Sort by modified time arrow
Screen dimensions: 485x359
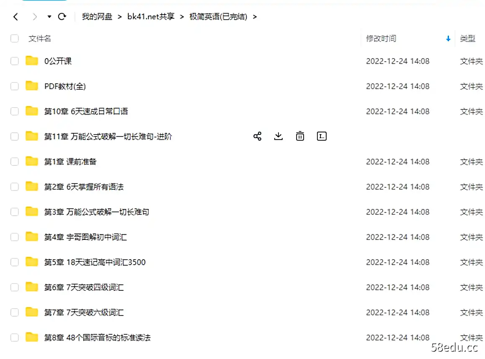coord(448,39)
